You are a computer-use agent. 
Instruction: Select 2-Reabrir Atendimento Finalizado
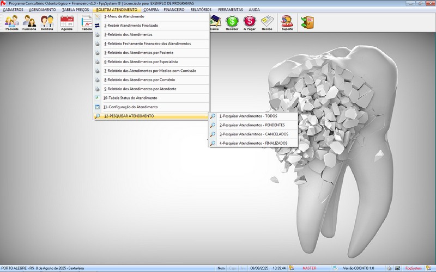point(132,26)
